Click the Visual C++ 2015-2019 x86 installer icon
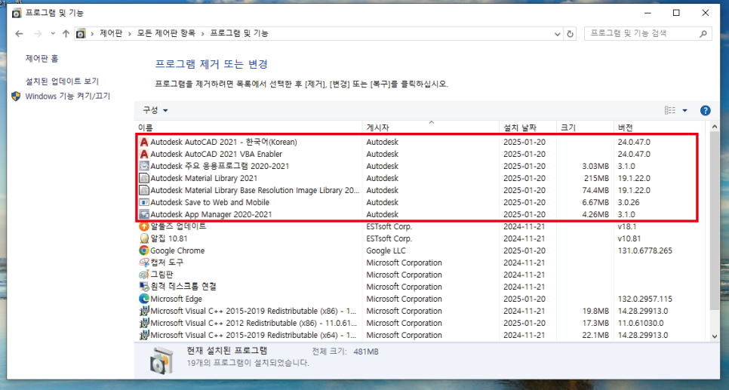729x390 pixels. tap(144, 311)
